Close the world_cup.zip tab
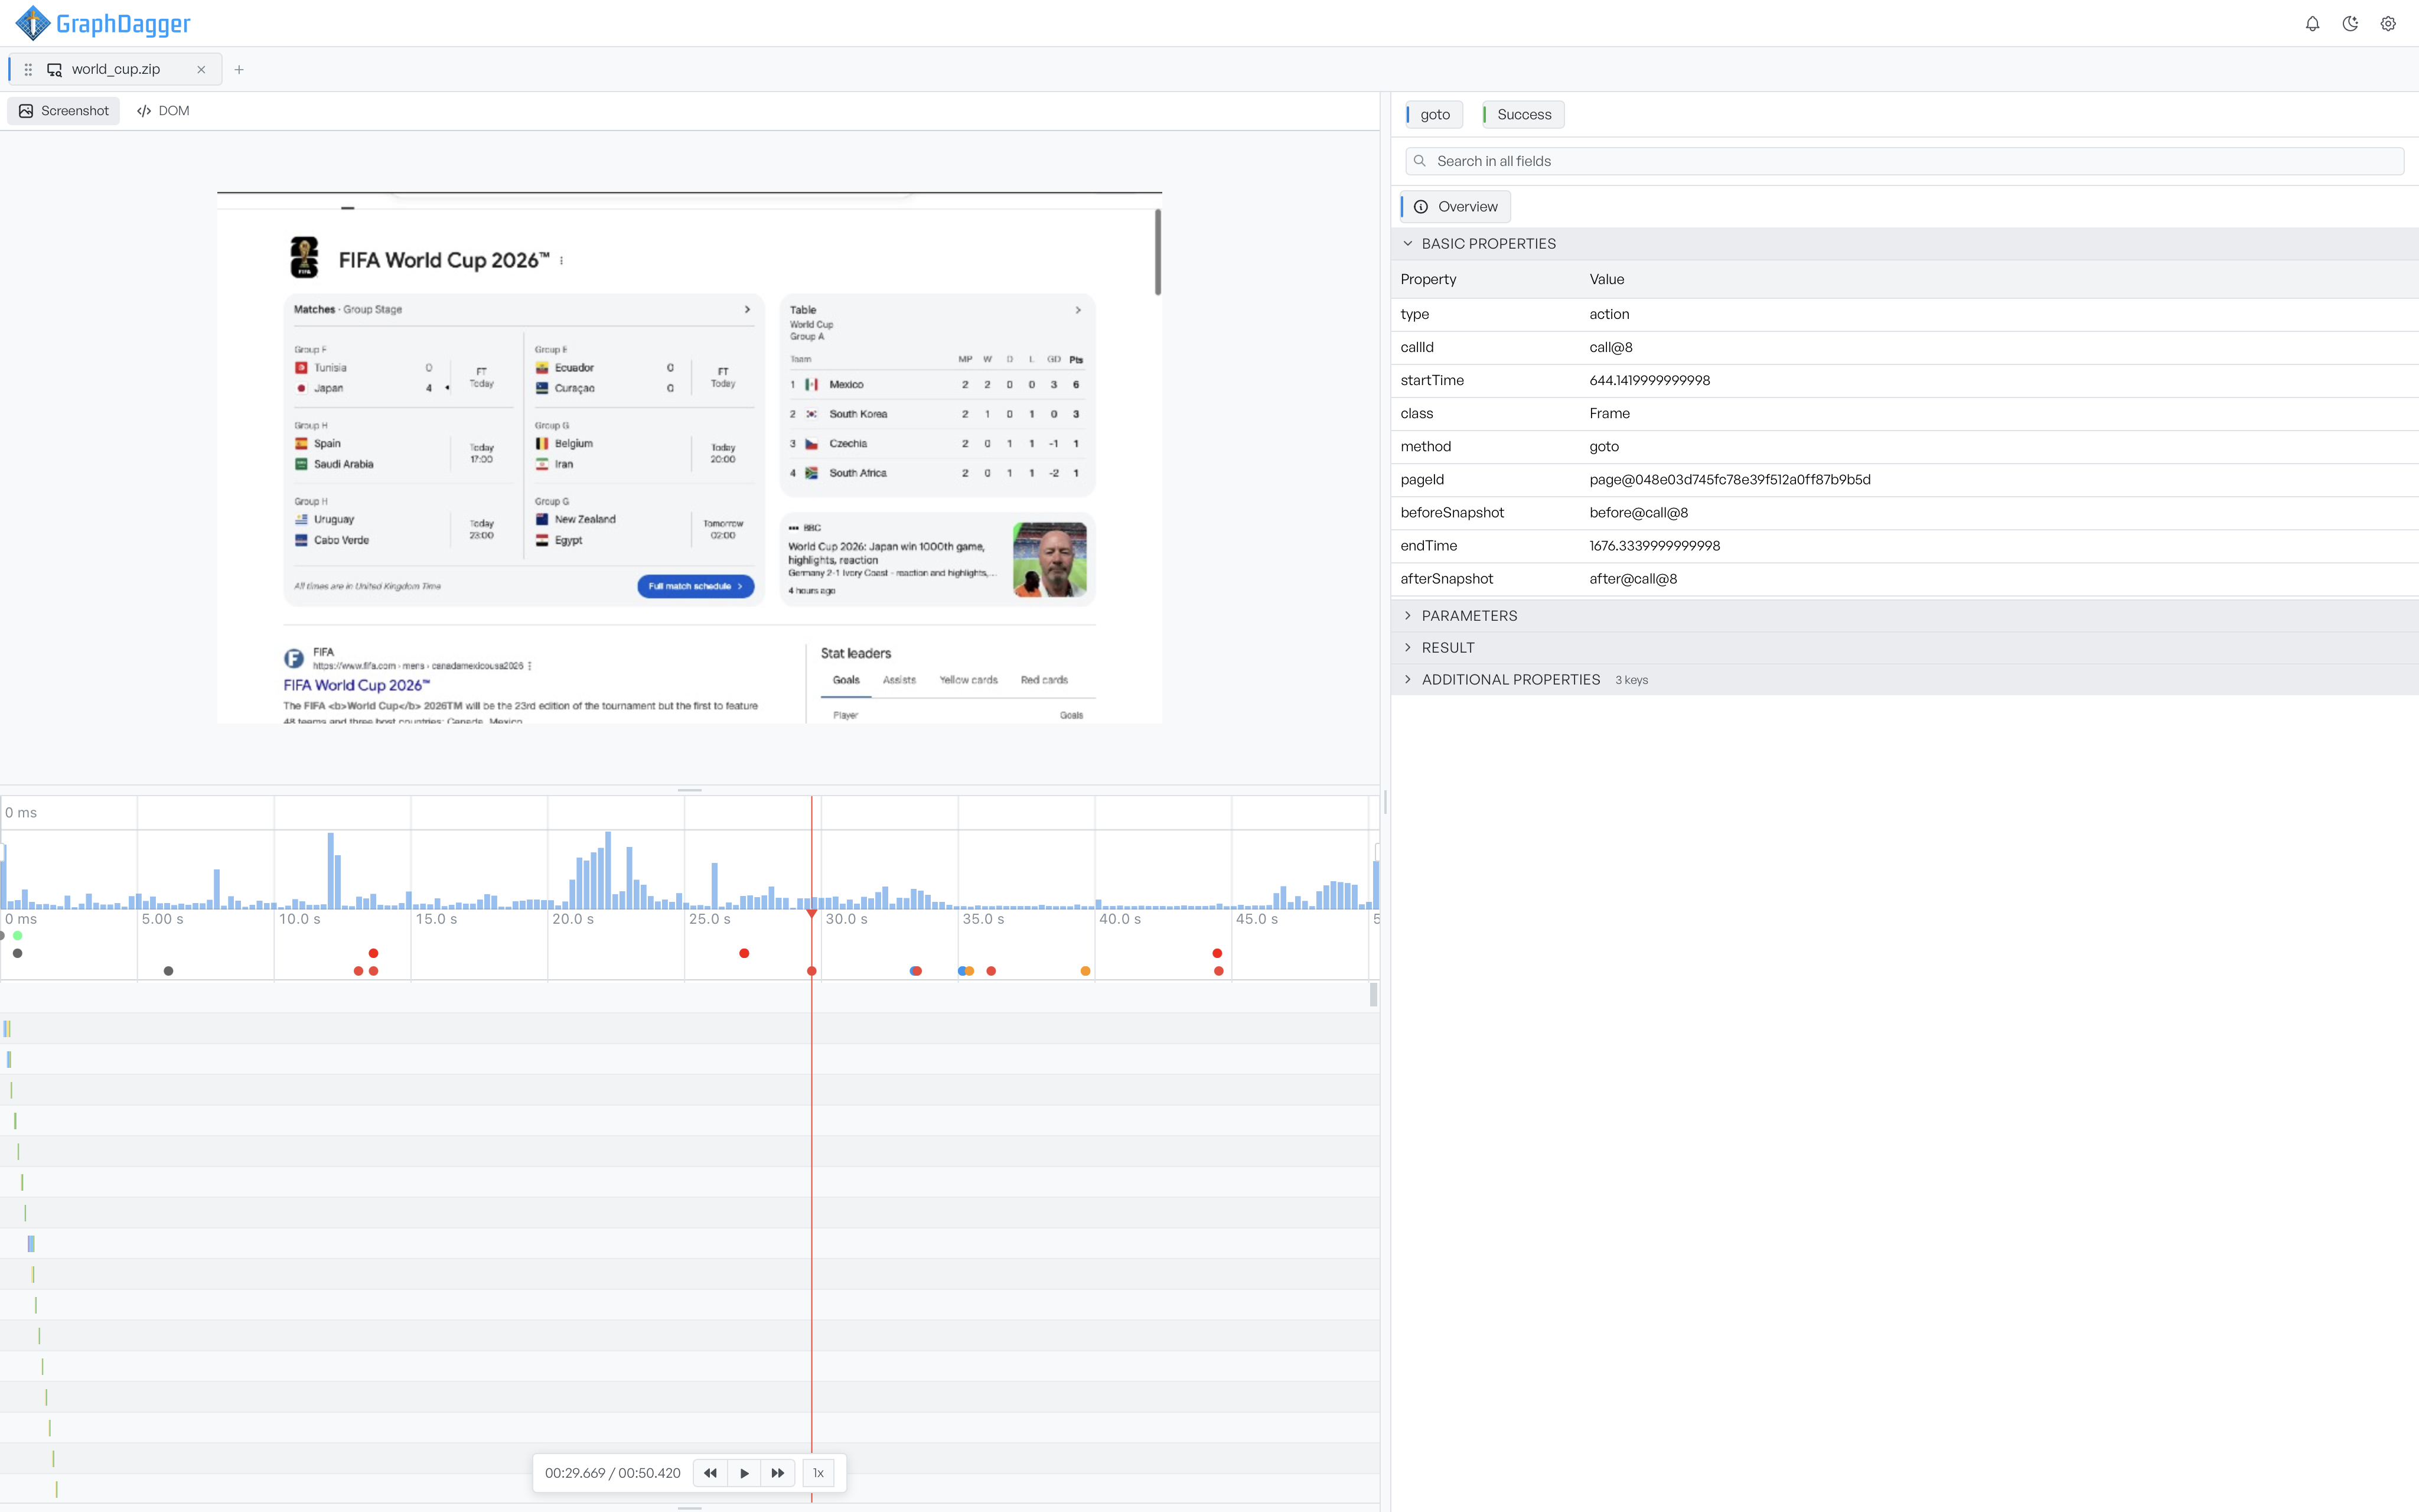Image resolution: width=2419 pixels, height=1512 pixels. pyautogui.click(x=201, y=69)
